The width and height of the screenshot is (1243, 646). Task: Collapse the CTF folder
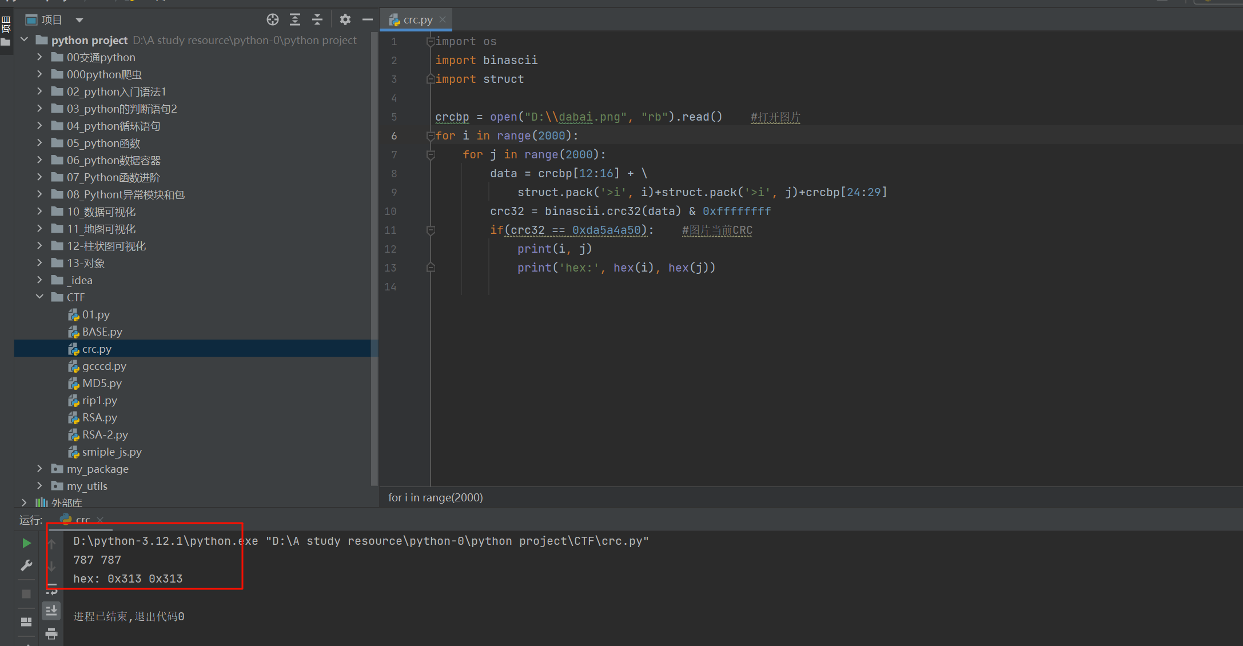(x=39, y=297)
